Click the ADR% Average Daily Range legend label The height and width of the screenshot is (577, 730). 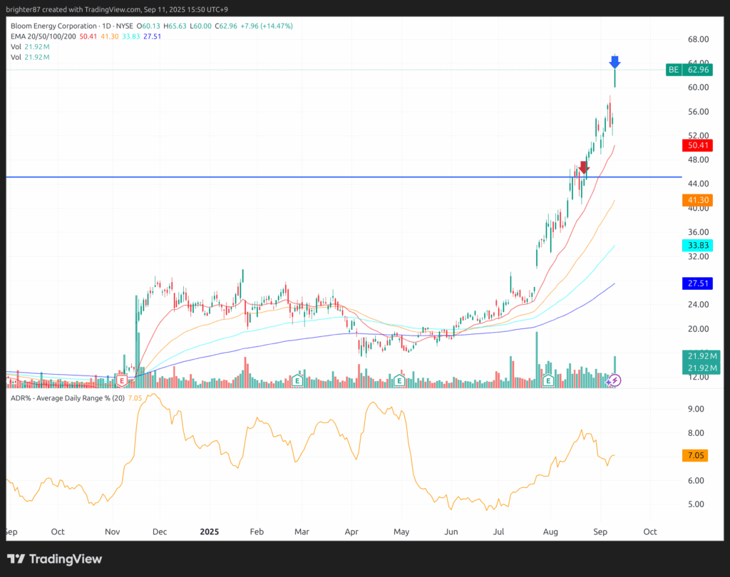[68, 398]
